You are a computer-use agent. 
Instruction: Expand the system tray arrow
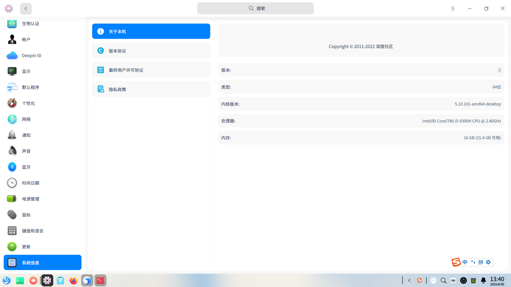pos(409,281)
